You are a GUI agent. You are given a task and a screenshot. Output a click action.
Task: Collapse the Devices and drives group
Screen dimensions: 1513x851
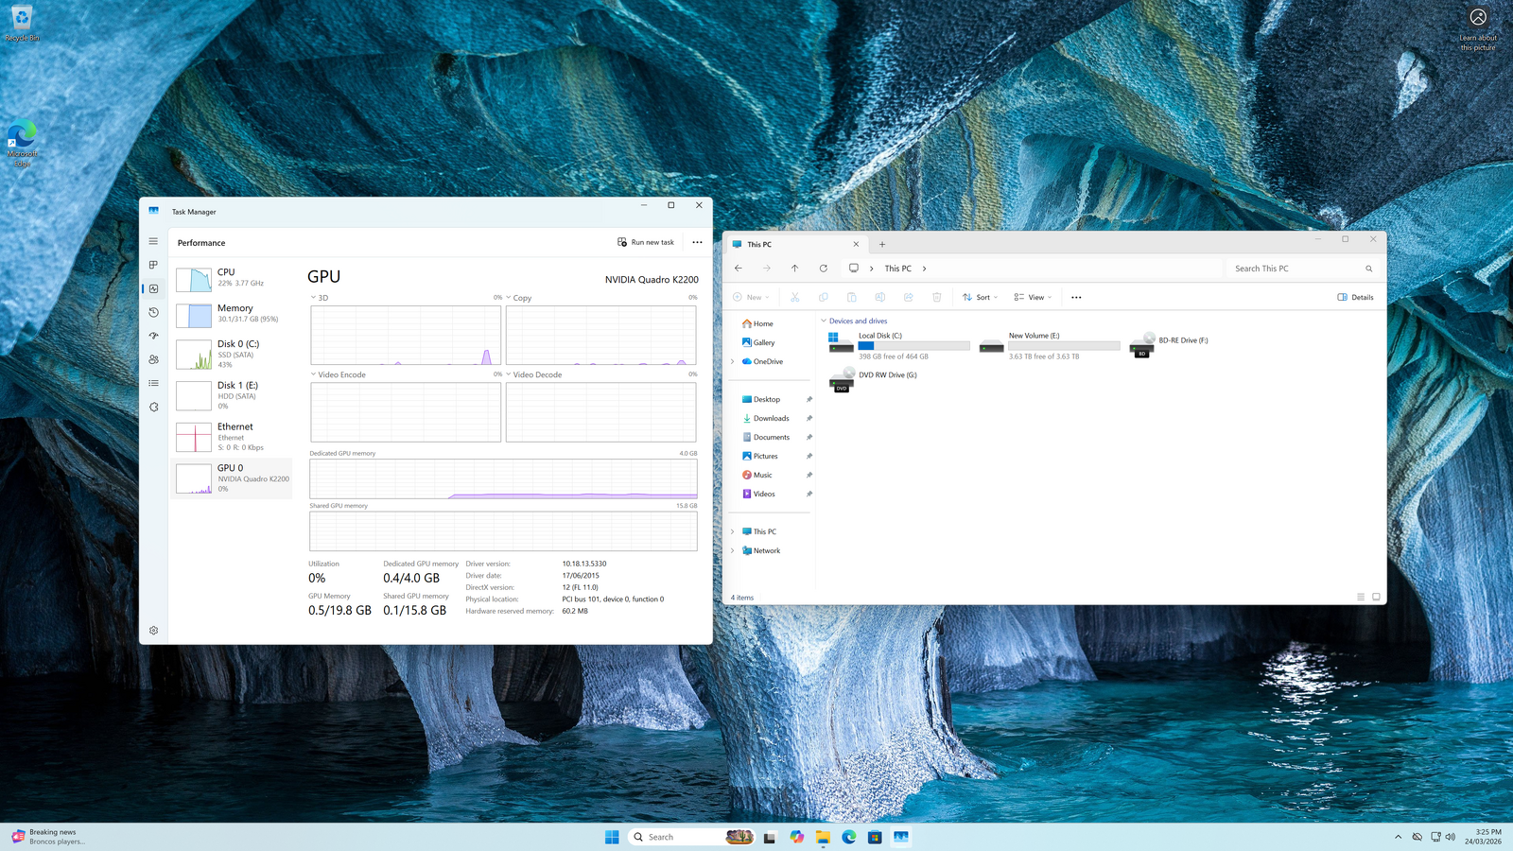point(824,321)
